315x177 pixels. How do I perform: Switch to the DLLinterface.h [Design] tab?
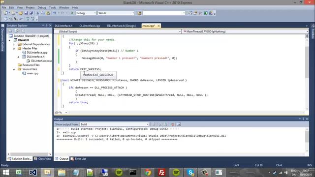pos(121,26)
